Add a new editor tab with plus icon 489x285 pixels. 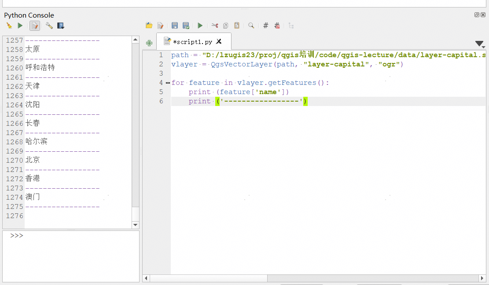point(149,43)
